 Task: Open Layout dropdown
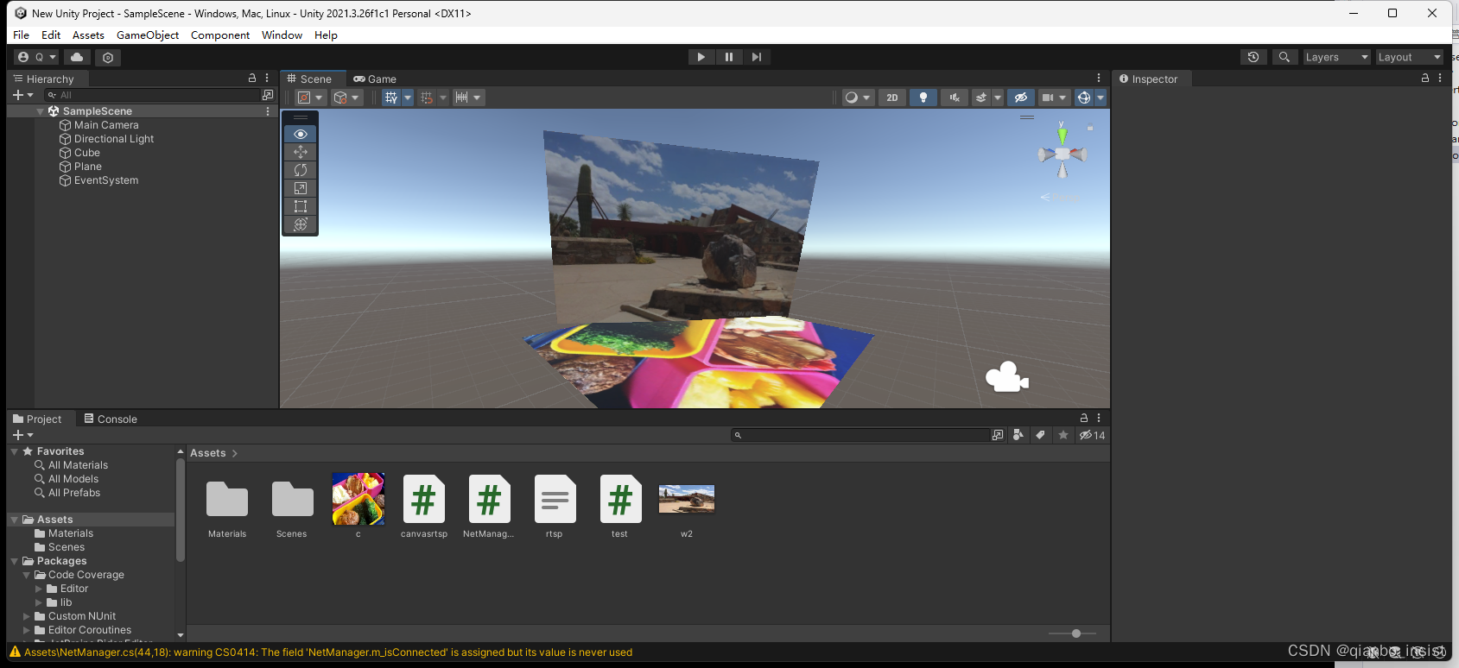[x=1409, y=57]
